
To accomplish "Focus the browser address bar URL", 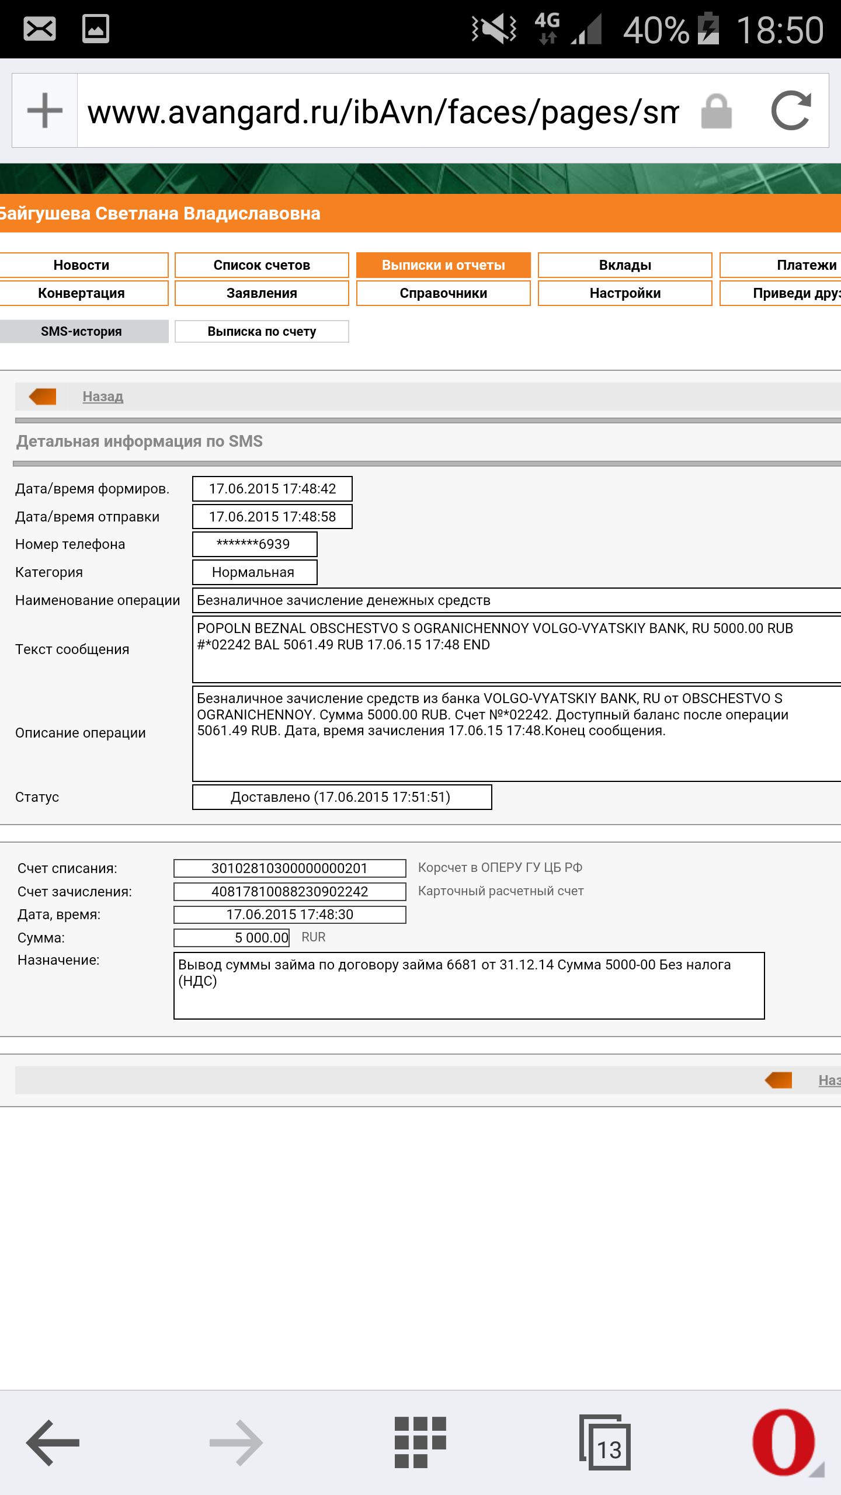I will pos(383,111).
